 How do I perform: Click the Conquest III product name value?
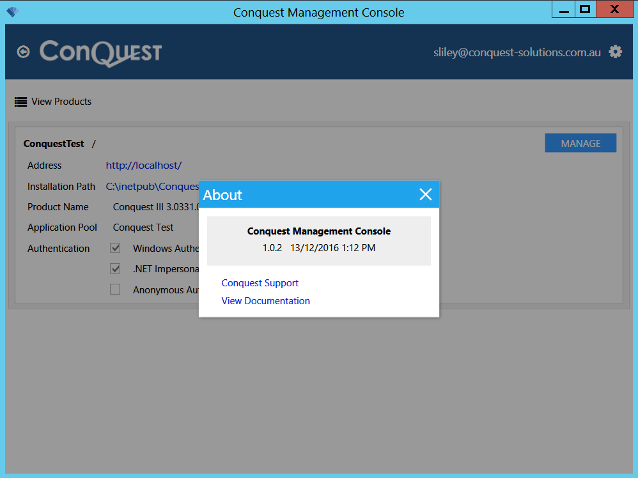coord(156,206)
